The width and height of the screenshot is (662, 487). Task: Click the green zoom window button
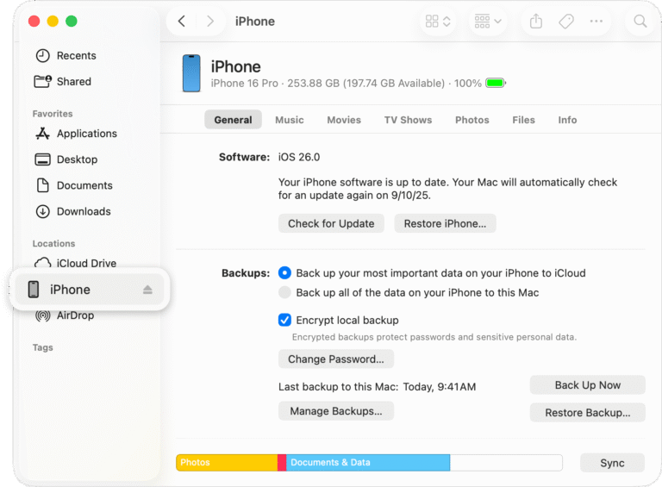coord(72,21)
